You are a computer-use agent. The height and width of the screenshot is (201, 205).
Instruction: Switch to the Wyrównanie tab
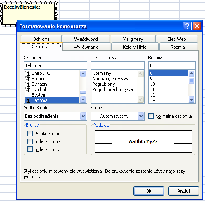click(86, 47)
